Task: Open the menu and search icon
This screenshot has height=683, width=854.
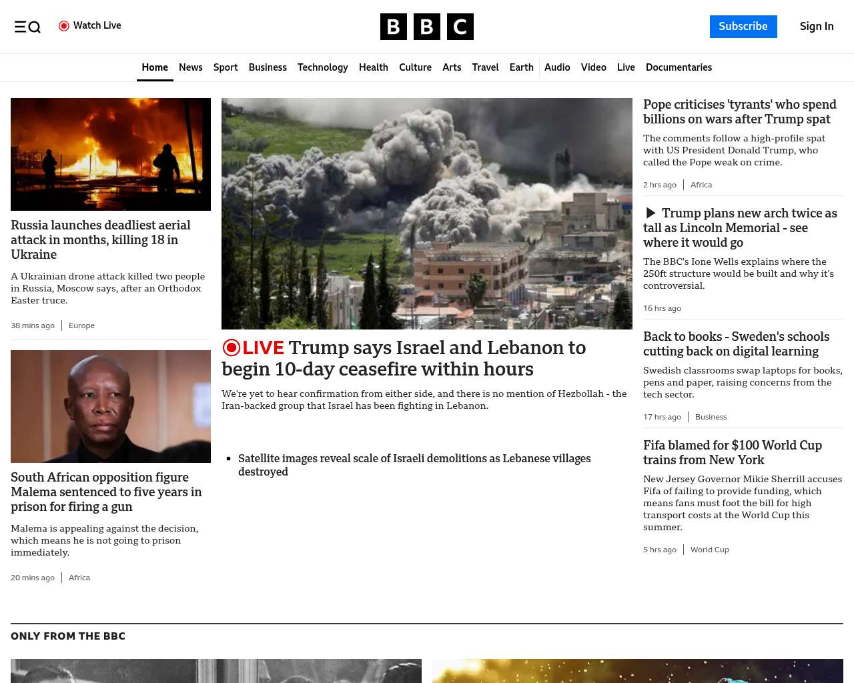Action: tap(27, 27)
